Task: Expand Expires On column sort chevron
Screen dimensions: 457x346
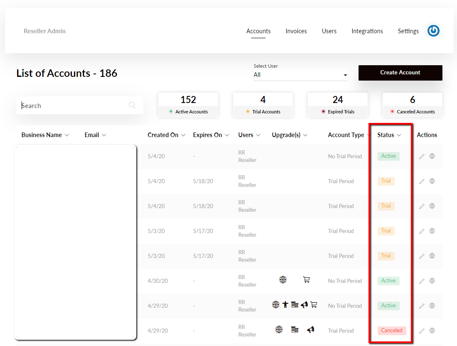Action: click(x=227, y=135)
